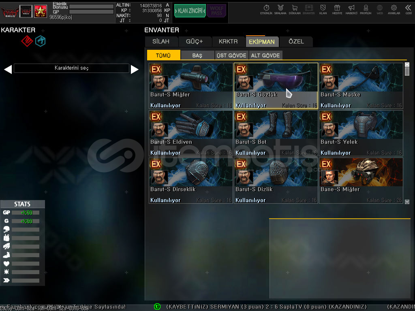Click the GP progress bar under Etkinlik Bonusu
The width and height of the screenshot is (415, 311).
point(91,12)
